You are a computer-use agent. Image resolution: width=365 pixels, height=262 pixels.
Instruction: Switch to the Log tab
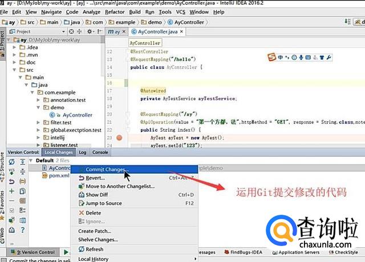82,152
